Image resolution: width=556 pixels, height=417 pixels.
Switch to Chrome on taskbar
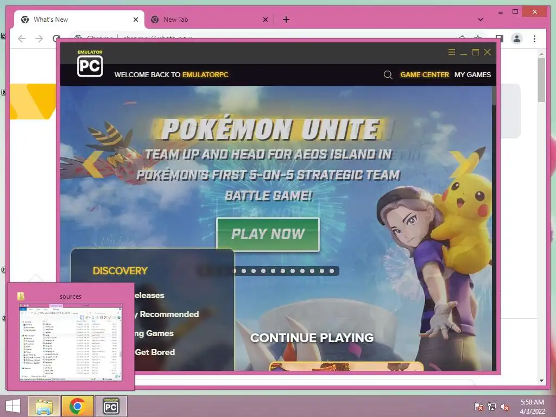point(77,406)
